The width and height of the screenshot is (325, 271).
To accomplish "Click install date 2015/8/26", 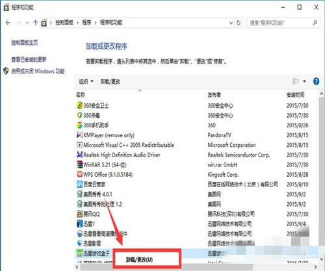I will pos(298,125).
